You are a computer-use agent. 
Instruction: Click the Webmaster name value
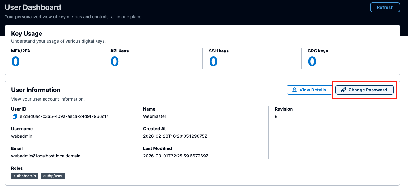click(x=155, y=117)
